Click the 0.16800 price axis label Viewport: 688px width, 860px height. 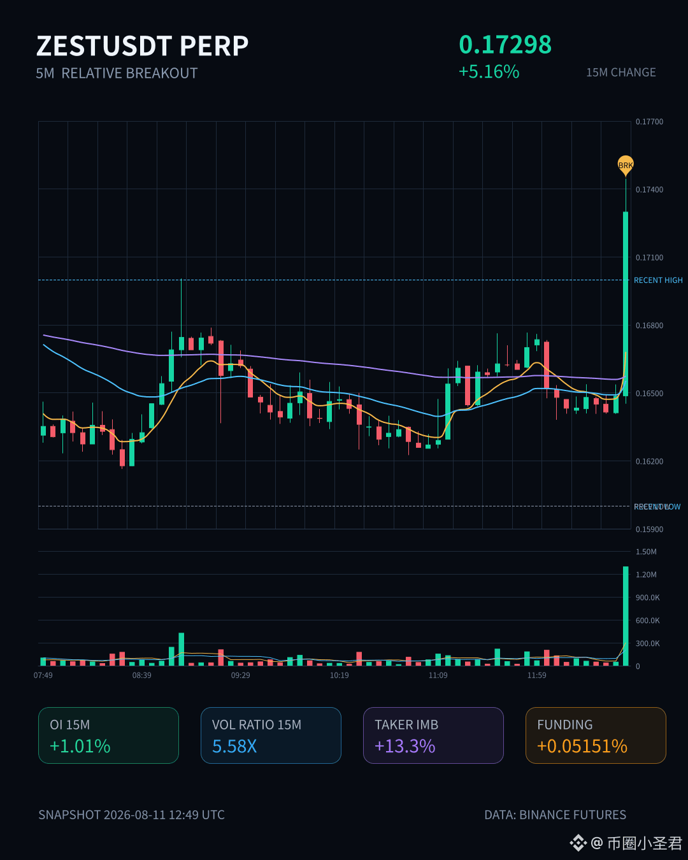649,326
